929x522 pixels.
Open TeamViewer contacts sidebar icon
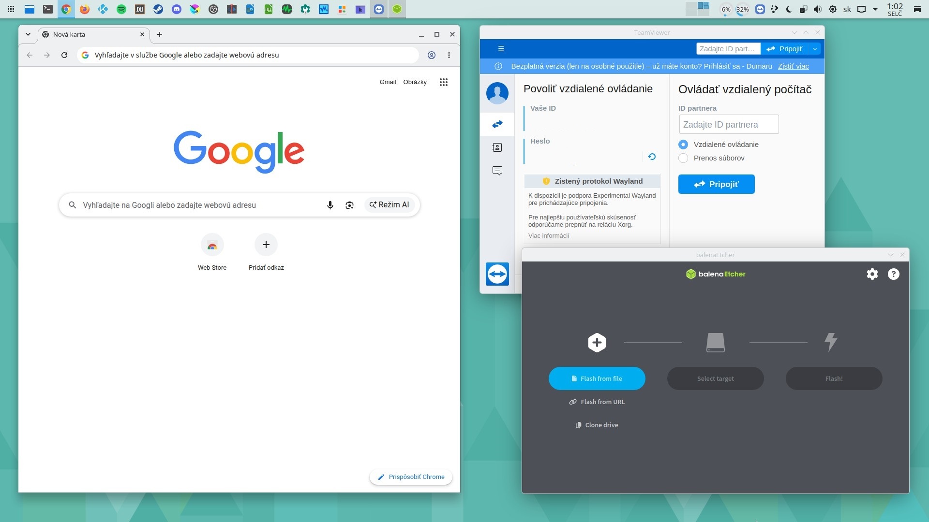[497, 147]
